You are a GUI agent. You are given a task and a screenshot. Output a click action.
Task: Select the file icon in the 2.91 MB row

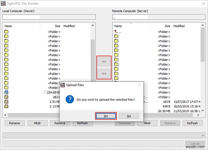coord(6,101)
